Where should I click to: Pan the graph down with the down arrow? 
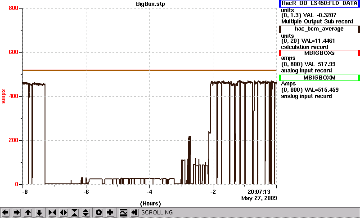(x=39, y=213)
